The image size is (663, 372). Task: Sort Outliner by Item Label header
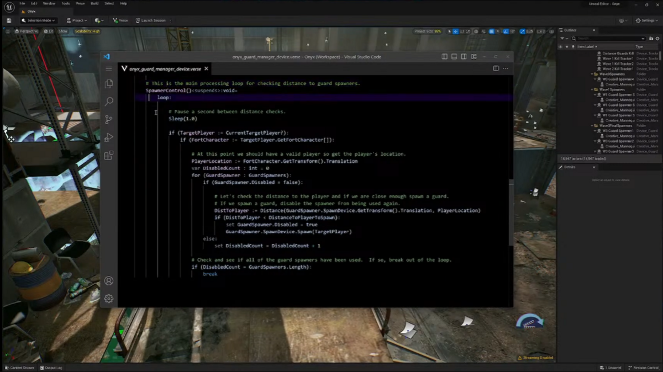587,46
